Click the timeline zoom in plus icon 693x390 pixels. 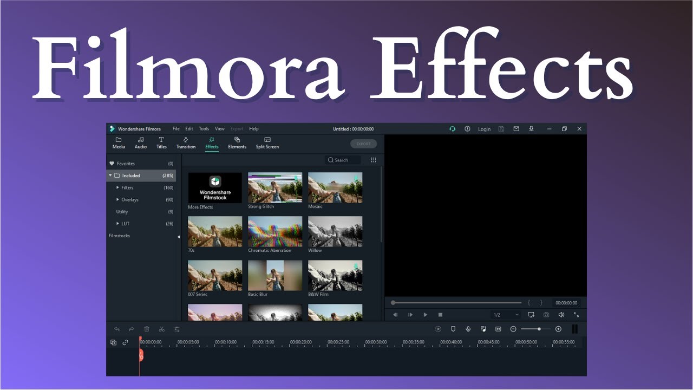558,329
